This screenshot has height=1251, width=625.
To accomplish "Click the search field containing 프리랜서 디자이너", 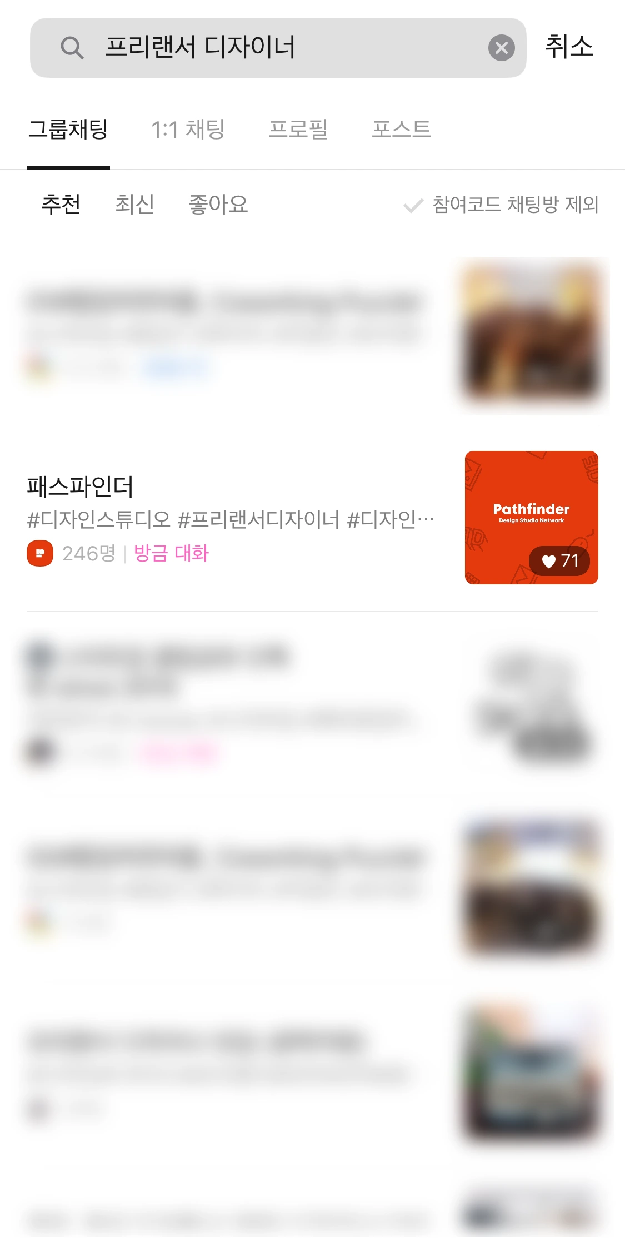I will [278, 48].
